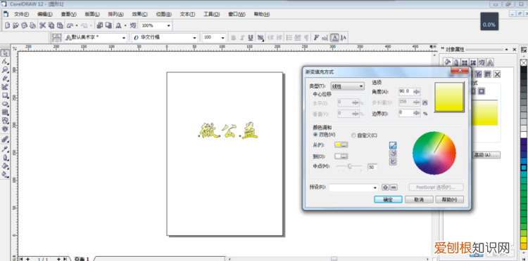Click the Open file icon
Image resolution: width=528 pixels, height=261 pixels.
coord(15,25)
